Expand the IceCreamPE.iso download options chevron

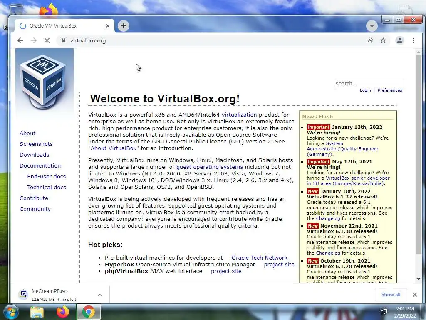(100, 295)
